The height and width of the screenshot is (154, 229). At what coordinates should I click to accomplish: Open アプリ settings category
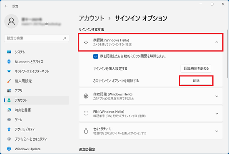(x=37, y=90)
